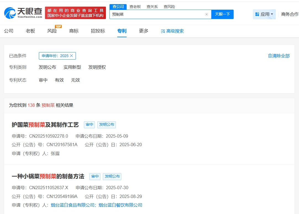Clear the search box text

[206, 14]
